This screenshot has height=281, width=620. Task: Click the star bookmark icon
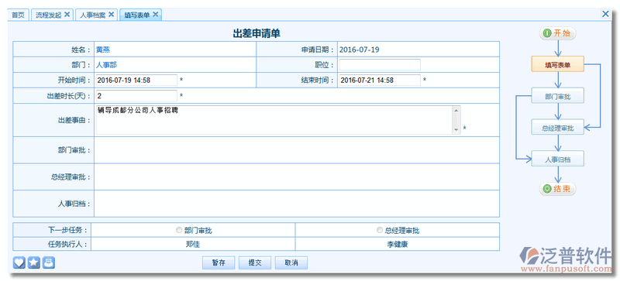tap(33, 262)
